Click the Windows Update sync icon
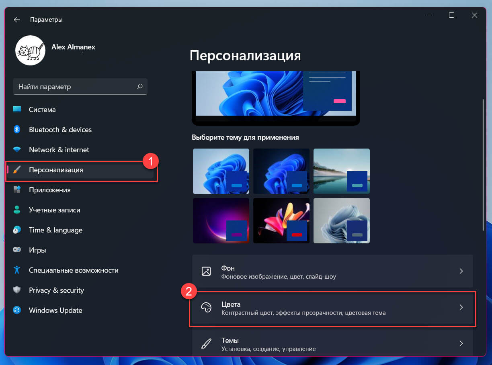The image size is (492, 365). 17,310
